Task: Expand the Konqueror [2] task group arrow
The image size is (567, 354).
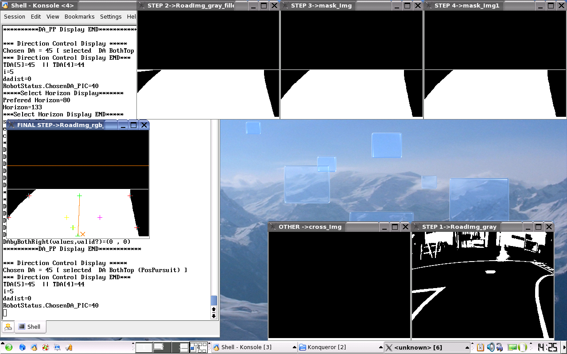Action: pos(381,347)
